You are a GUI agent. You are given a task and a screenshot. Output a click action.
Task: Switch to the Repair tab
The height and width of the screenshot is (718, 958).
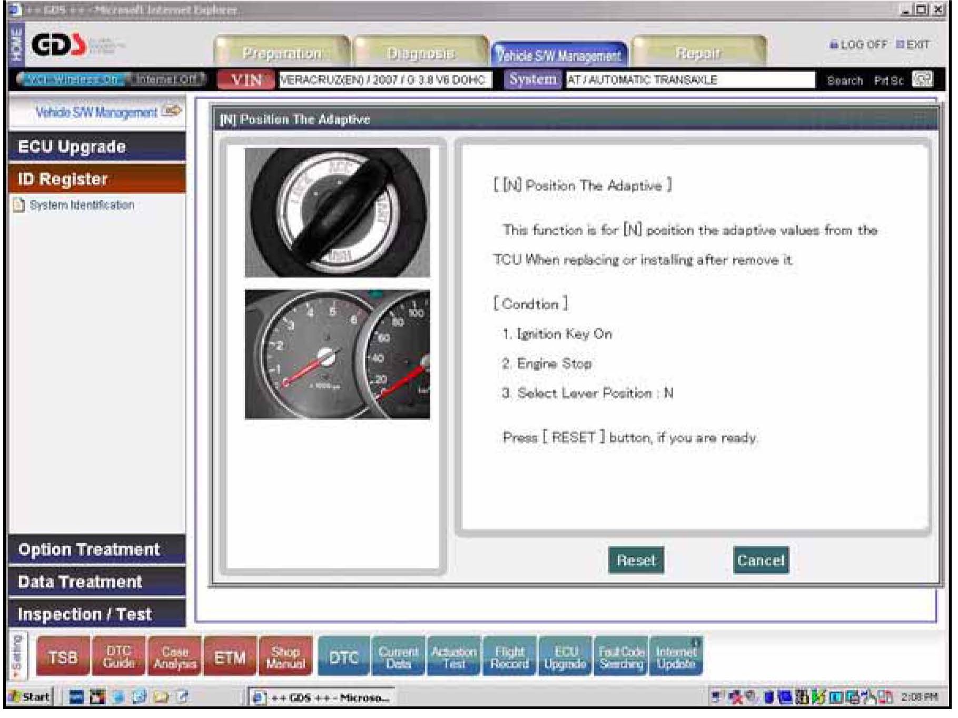point(698,53)
